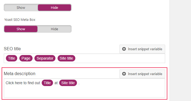Click the Meta description heading label
The image size is (191, 101).
[19, 73]
